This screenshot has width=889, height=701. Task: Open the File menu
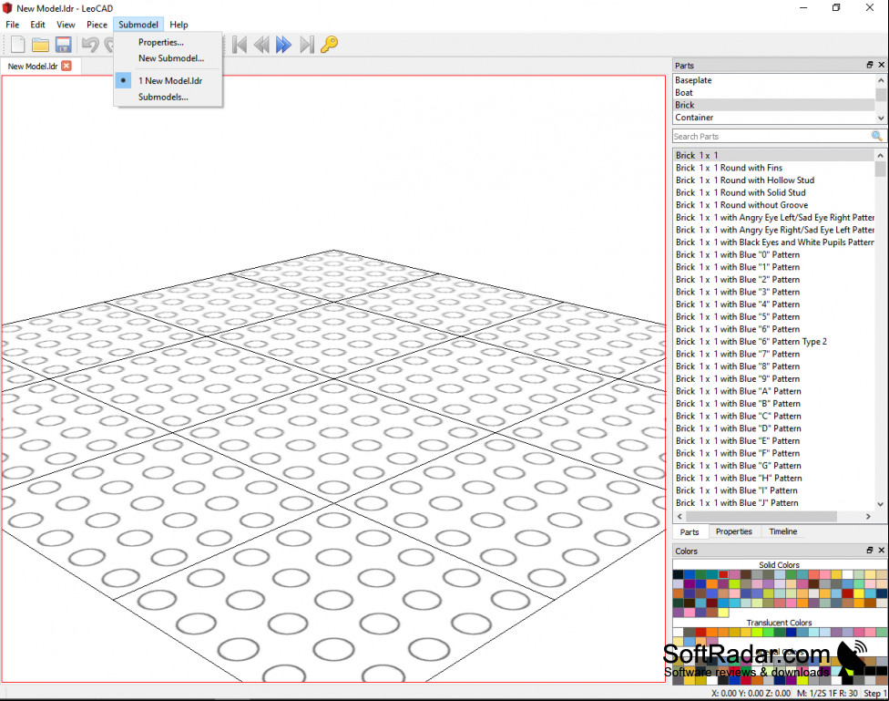click(13, 25)
